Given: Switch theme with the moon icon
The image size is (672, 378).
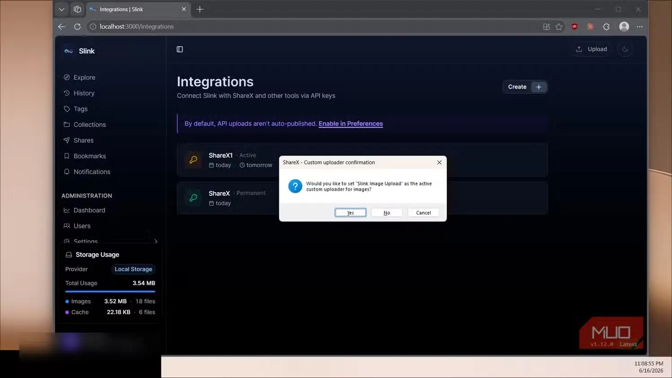Looking at the screenshot, I should pyautogui.click(x=625, y=49).
